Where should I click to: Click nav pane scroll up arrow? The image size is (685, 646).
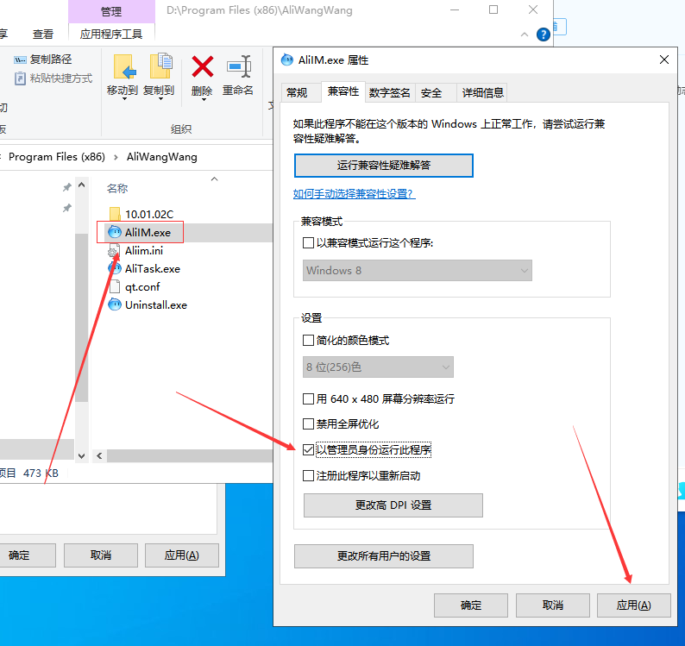click(82, 185)
